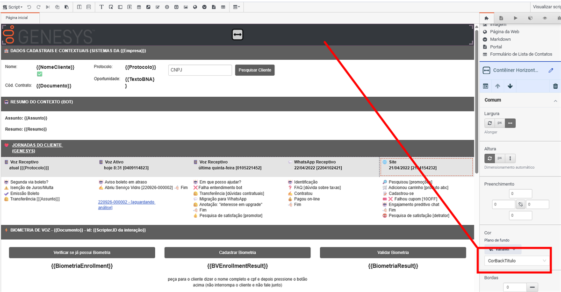Click the copy icon in toolbar

[x=57, y=7]
